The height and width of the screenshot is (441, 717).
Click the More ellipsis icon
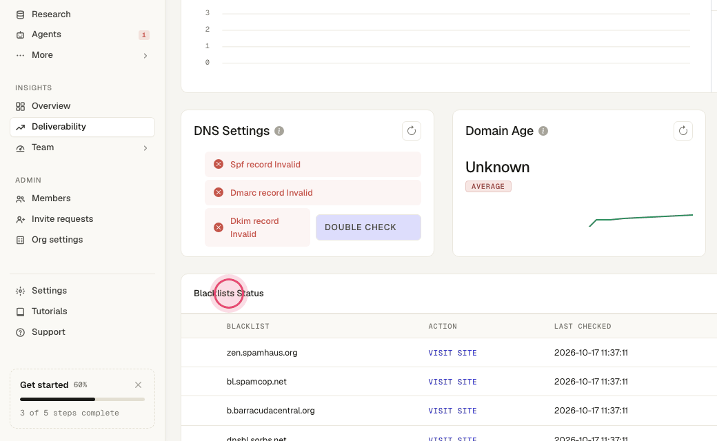click(20, 55)
